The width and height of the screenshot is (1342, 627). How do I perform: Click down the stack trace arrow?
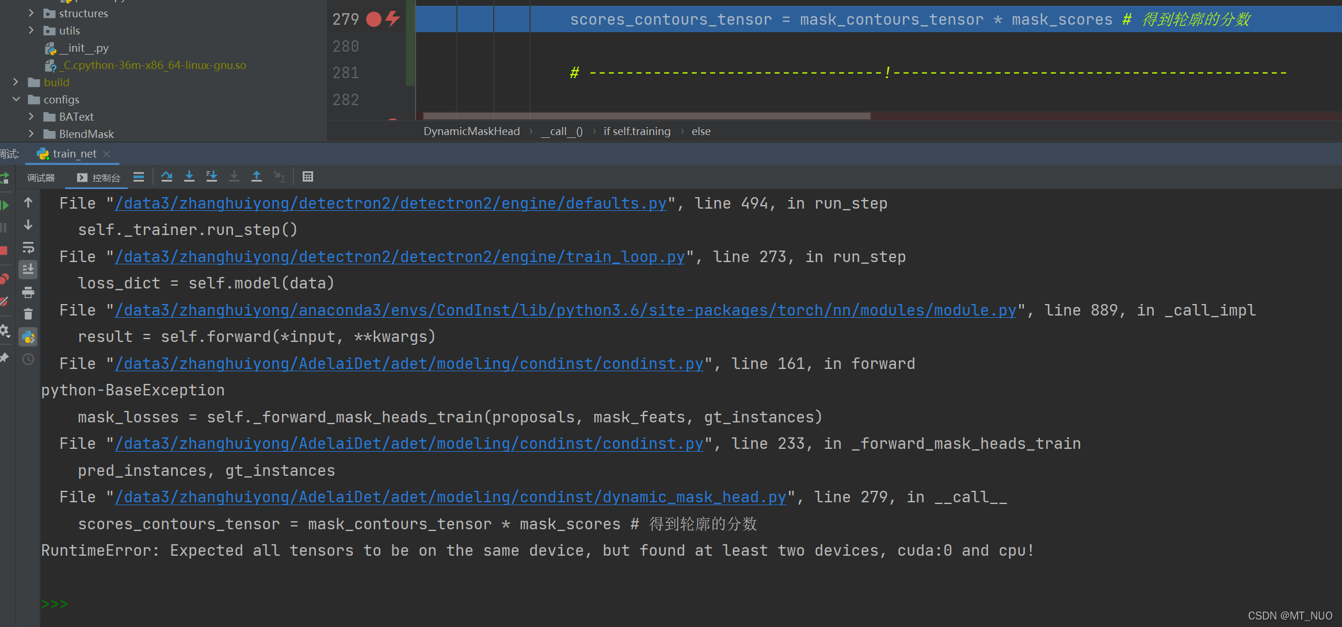coord(28,225)
